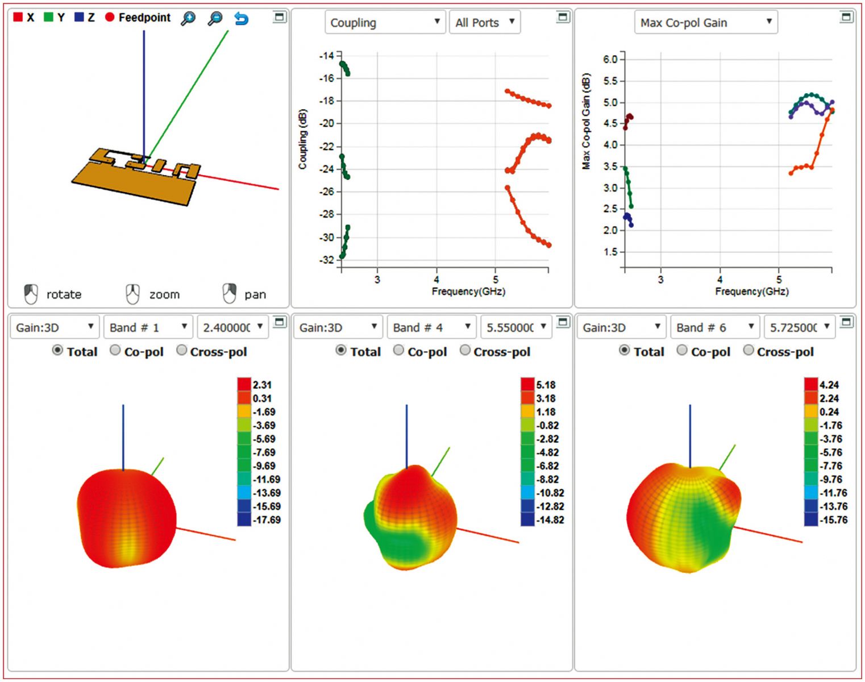Open the Coupling plot type dropdown

[385, 23]
